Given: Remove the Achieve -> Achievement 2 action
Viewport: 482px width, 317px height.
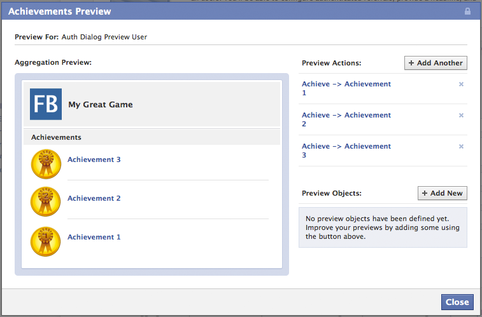Looking at the screenshot, I should 461,115.
